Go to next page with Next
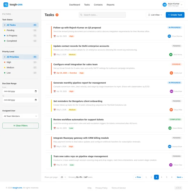Screen dimensions: 188x194 180,177
